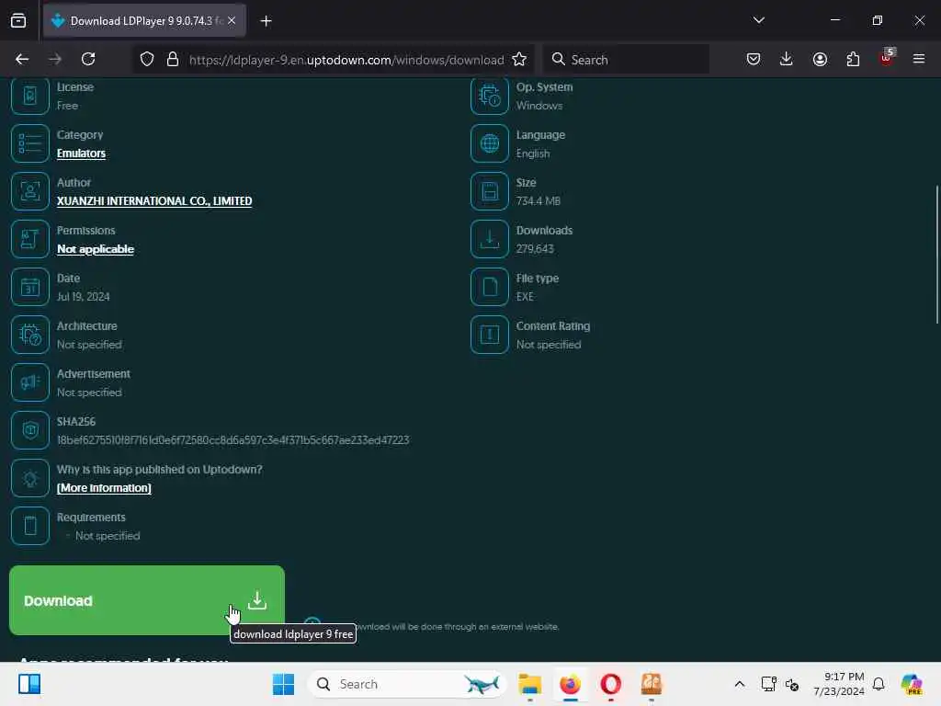Open the Not applicable permissions link
The width and height of the screenshot is (941, 706).
(96, 249)
